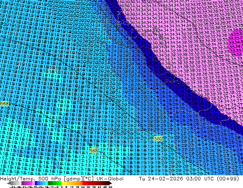Click the 'Height/Temp. 500 hPa' title text

coord(31,178)
